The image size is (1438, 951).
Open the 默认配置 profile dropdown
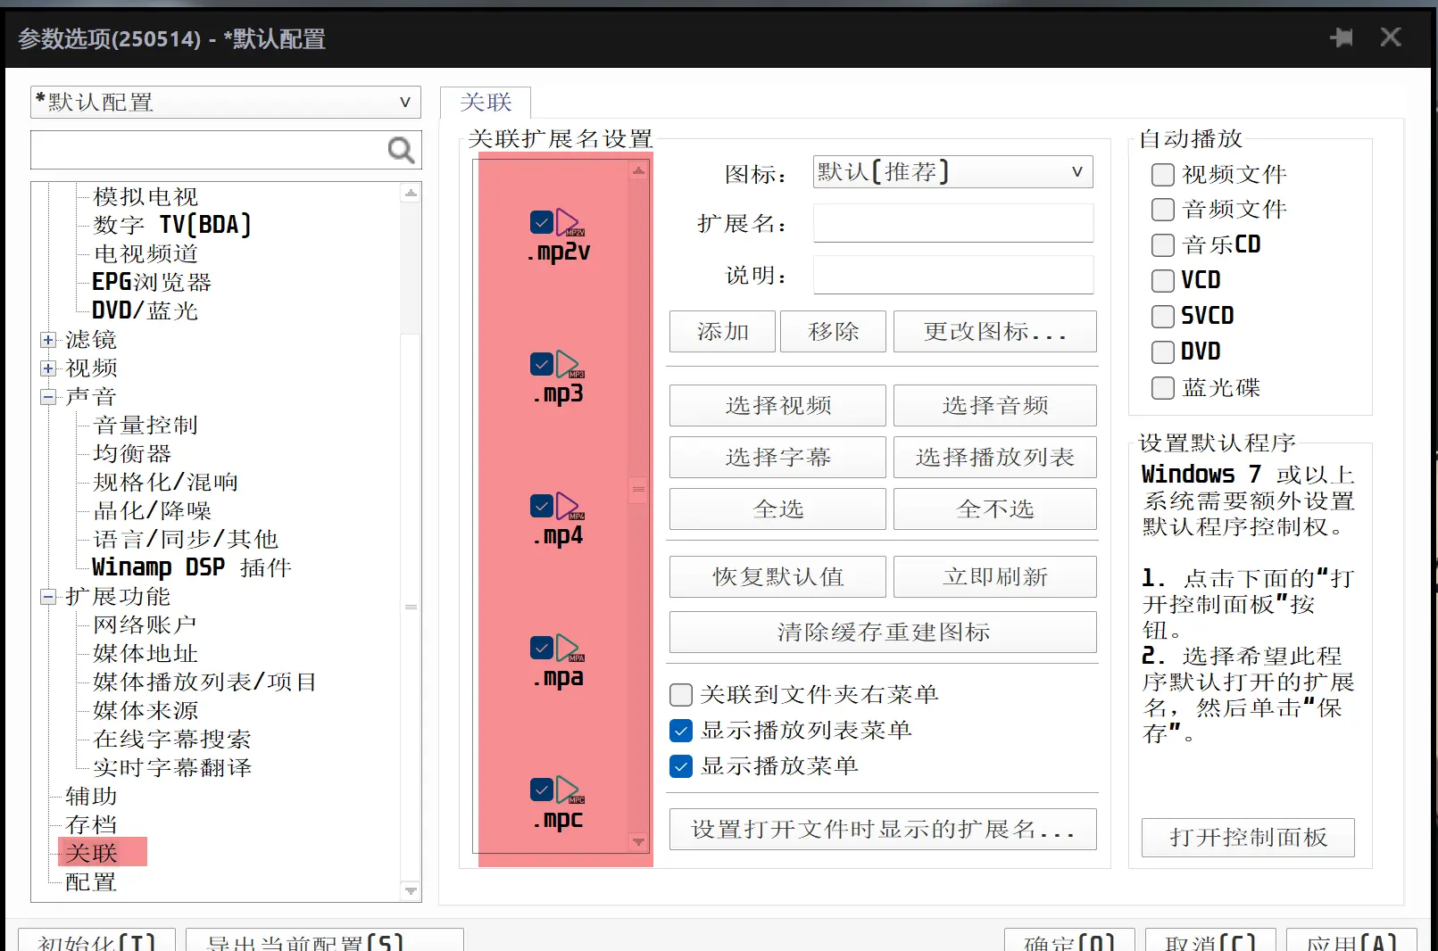click(x=226, y=102)
